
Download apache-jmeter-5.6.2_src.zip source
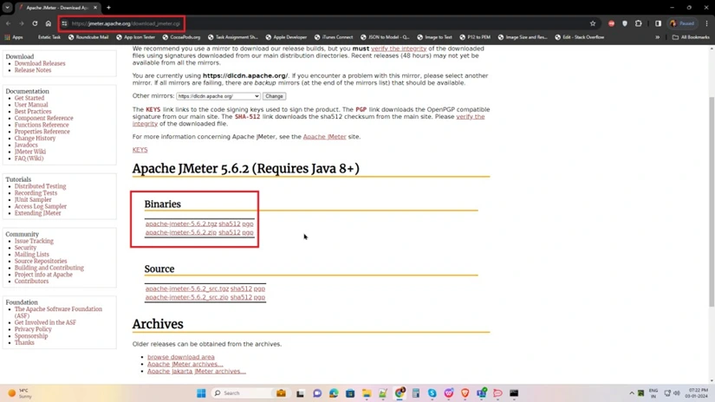click(x=187, y=297)
